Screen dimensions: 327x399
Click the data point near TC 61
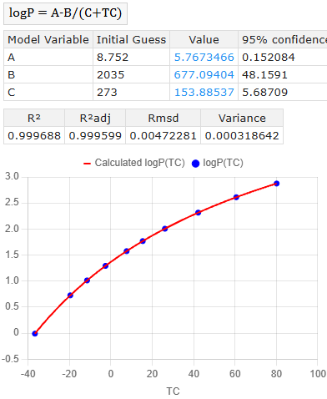[x=236, y=197]
